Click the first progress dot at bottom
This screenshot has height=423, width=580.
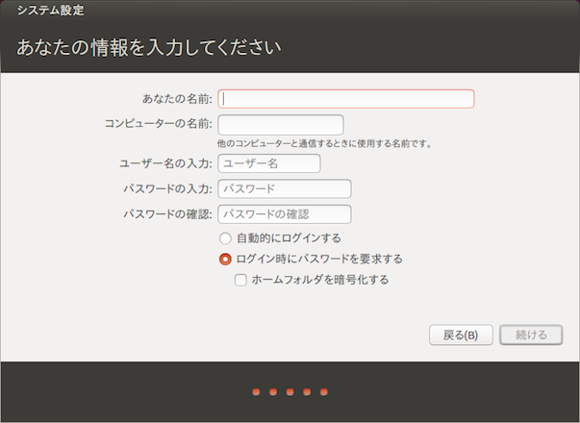(257, 392)
